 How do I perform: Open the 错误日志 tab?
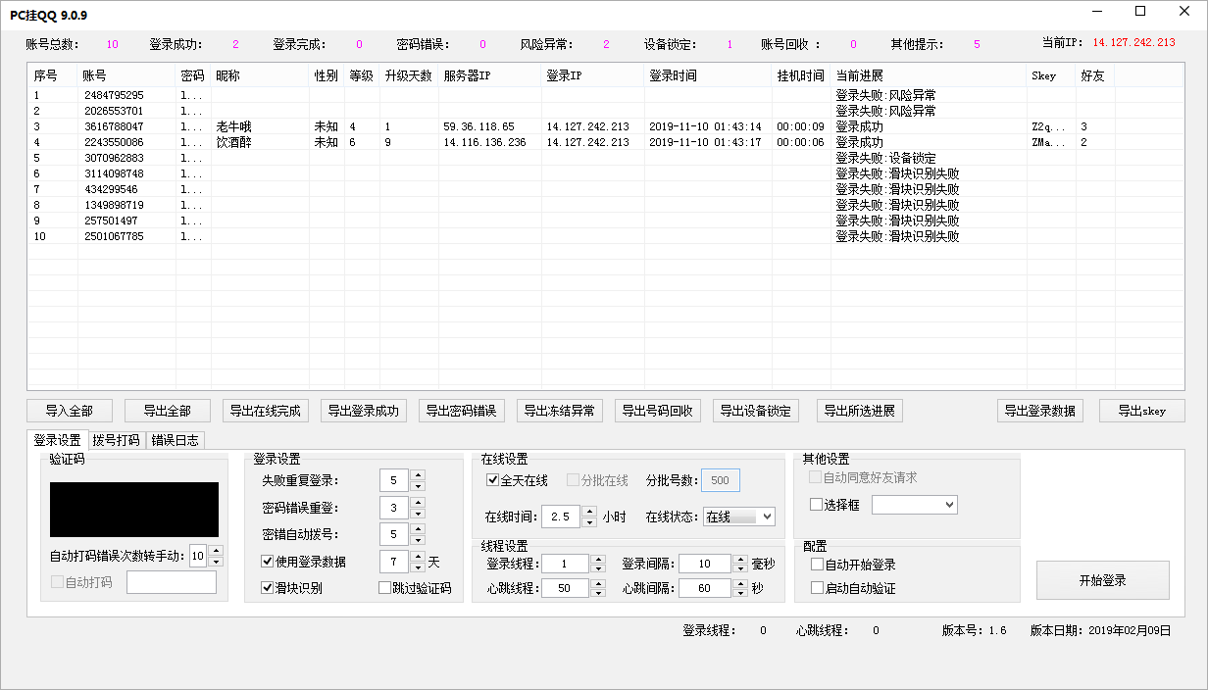point(176,440)
